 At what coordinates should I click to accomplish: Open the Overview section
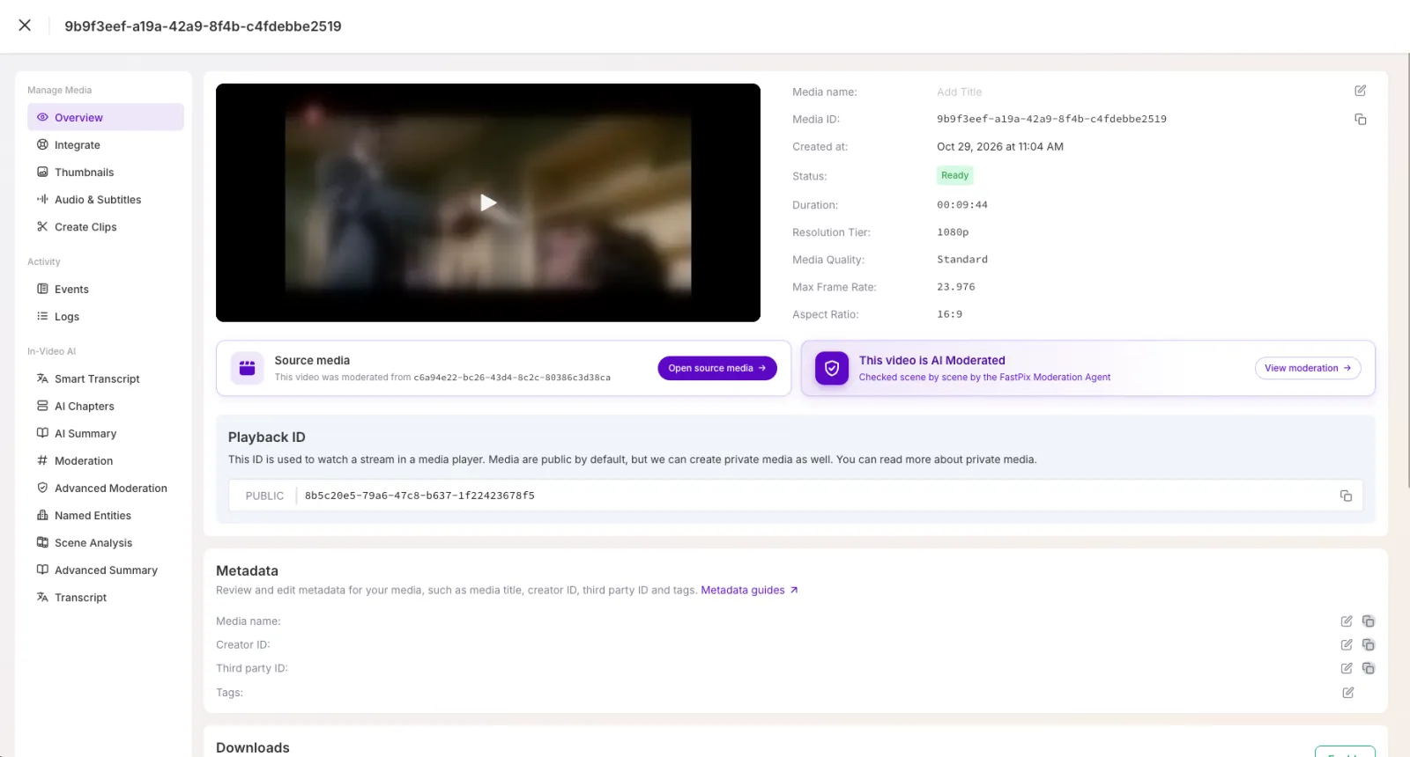tap(106, 117)
